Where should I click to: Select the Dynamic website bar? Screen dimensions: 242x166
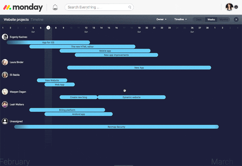[132, 97]
